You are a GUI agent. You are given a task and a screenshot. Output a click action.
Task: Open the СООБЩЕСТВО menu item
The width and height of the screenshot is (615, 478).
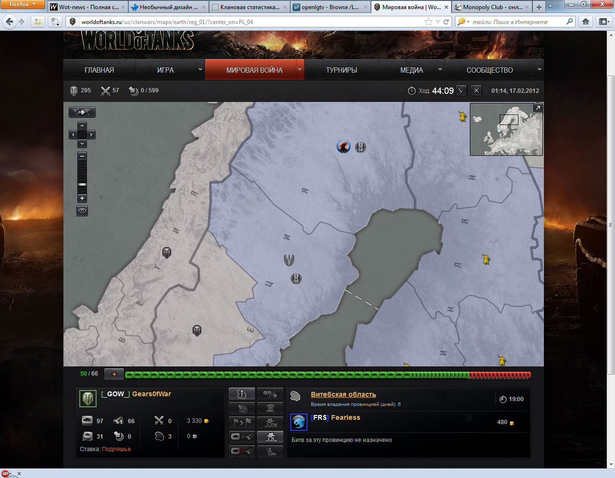pos(490,70)
